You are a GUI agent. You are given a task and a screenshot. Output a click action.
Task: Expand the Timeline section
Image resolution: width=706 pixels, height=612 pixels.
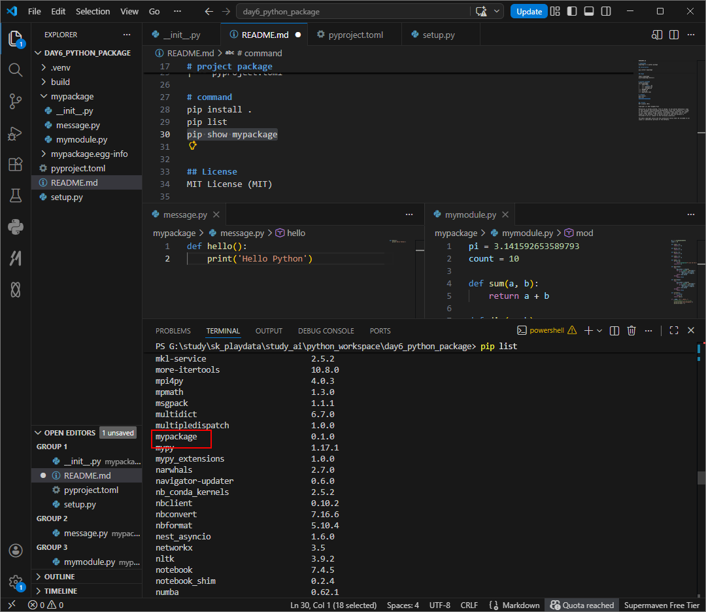click(39, 591)
